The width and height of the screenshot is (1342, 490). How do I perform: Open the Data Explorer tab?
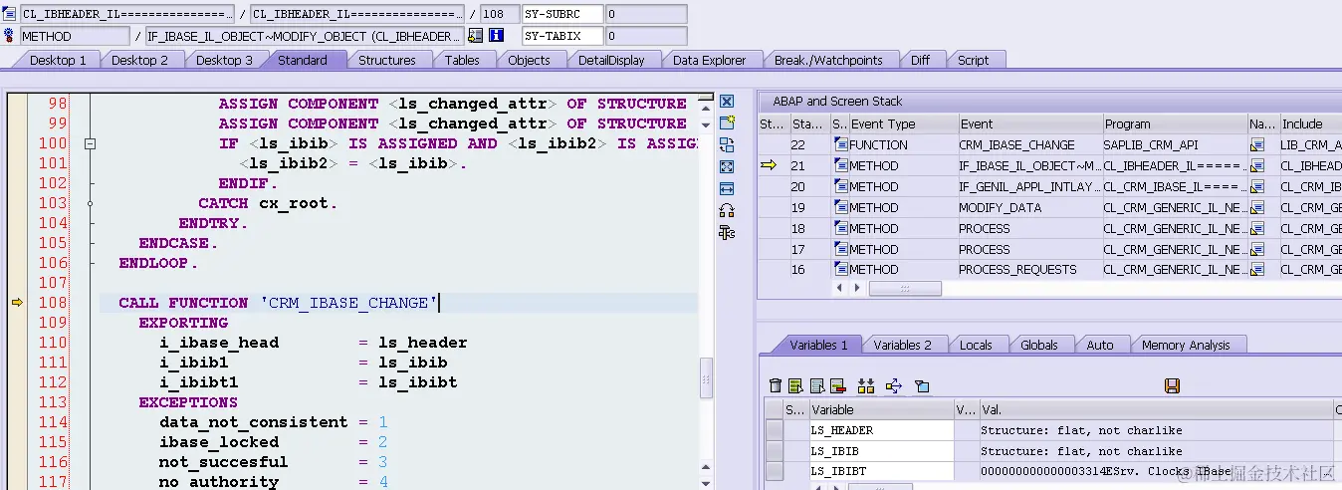point(710,60)
